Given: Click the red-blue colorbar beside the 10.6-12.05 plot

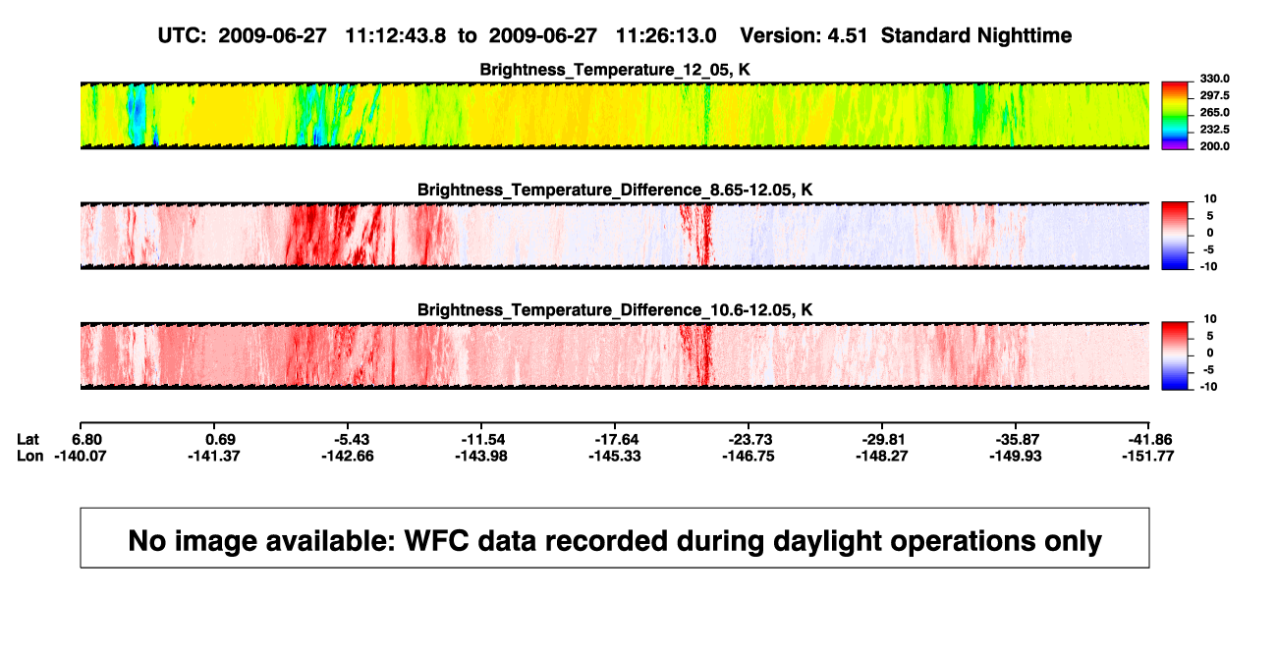Looking at the screenshot, I should coord(1176,355).
